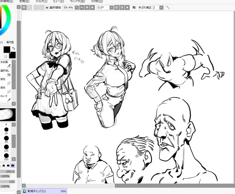Pick brush size 50 preset
The image size is (235, 194).
6,139
